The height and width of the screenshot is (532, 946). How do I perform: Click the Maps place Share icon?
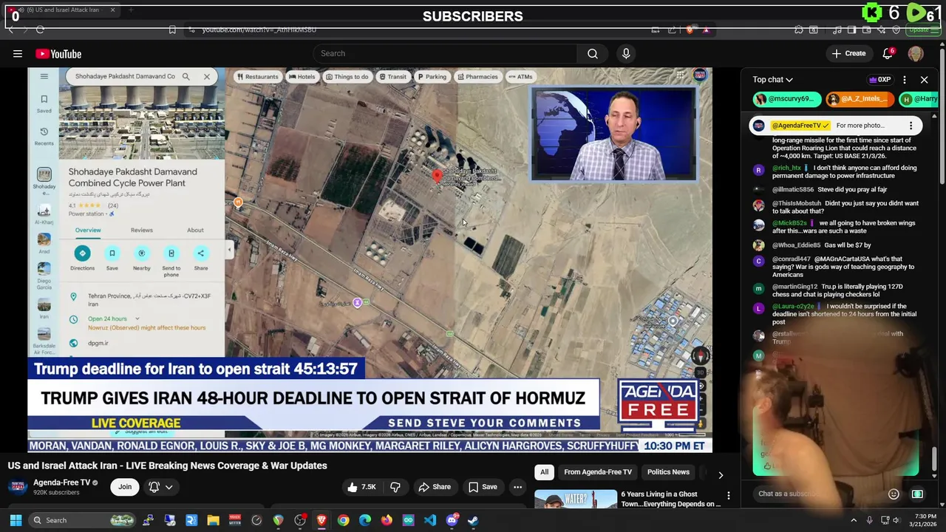[200, 253]
